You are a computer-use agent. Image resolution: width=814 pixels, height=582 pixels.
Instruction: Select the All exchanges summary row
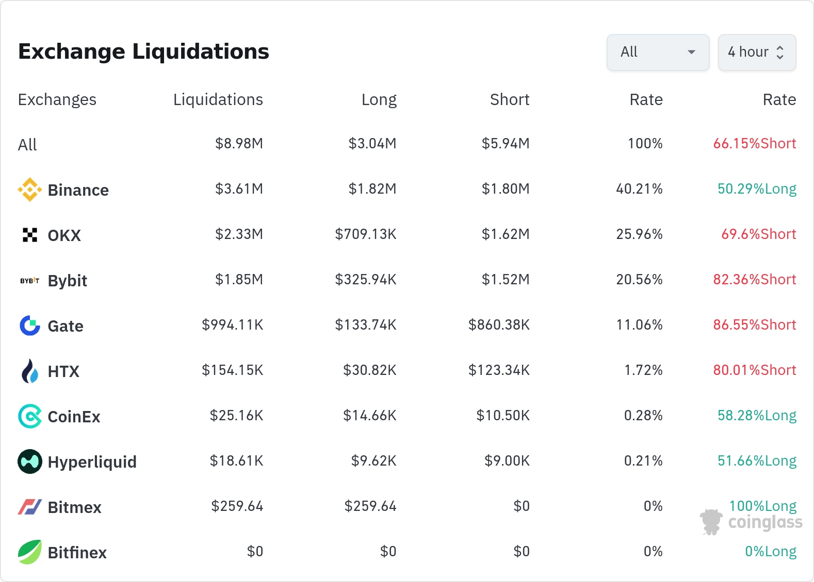coord(28,145)
